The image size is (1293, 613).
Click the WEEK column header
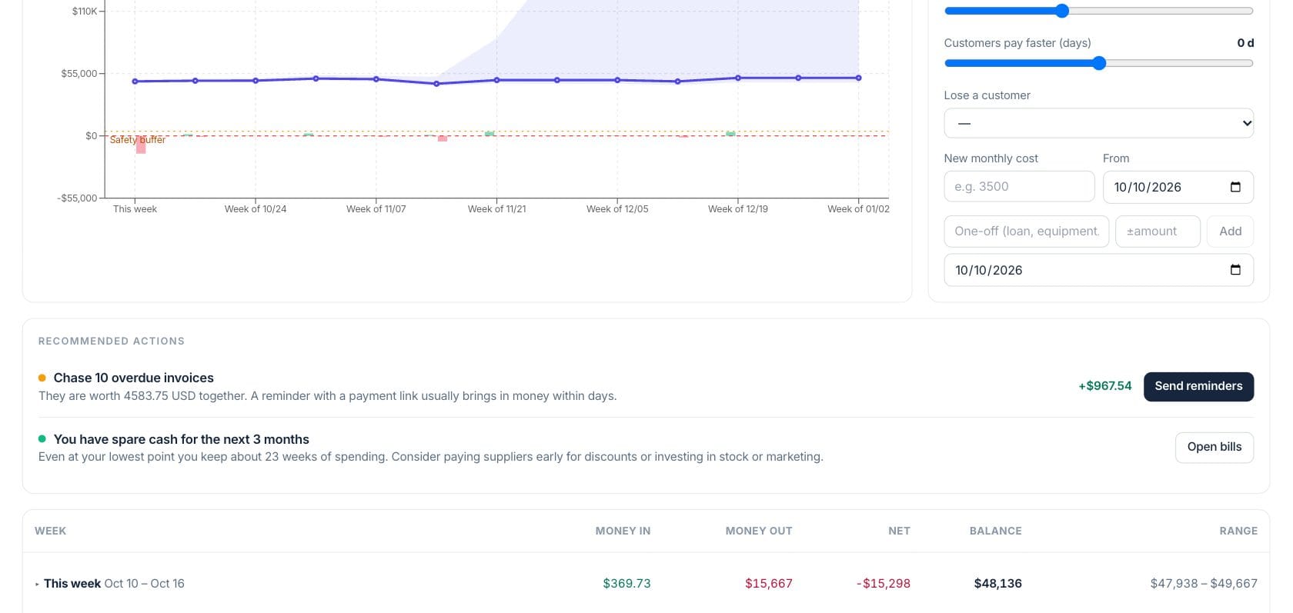(51, 531)
